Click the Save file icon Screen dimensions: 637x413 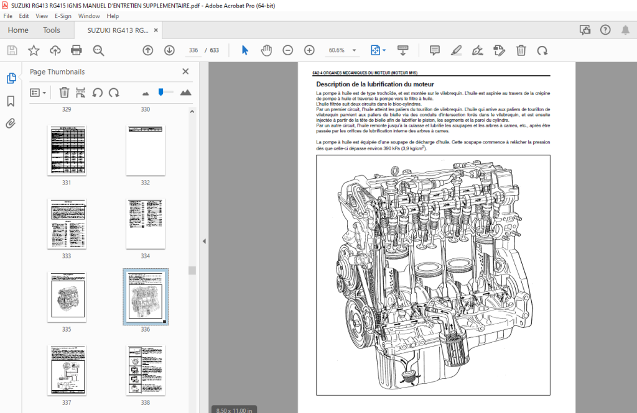pyautogui.click(x=12, y=50)
